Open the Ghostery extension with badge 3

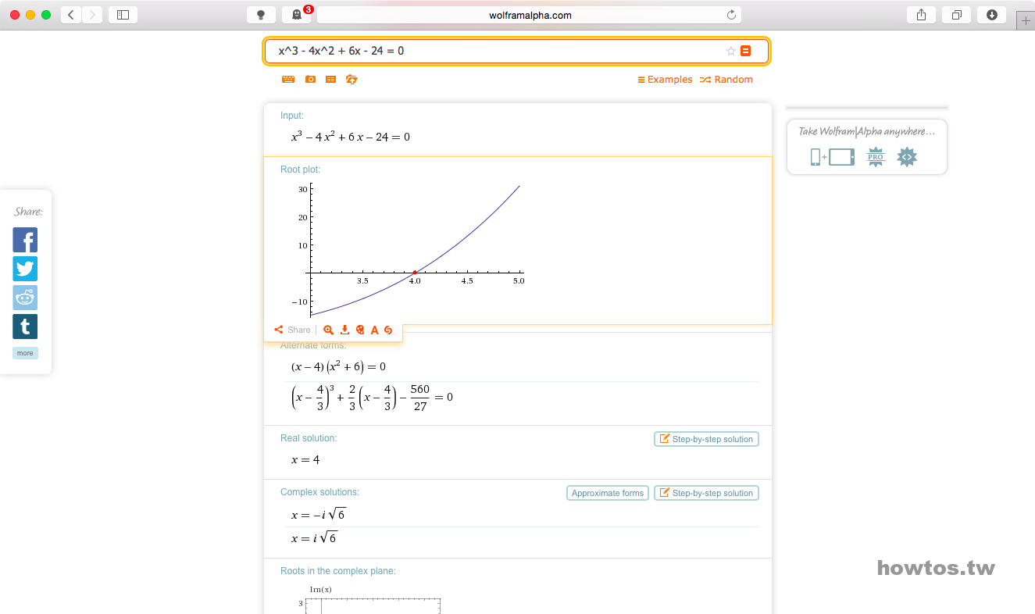[296, 15]
